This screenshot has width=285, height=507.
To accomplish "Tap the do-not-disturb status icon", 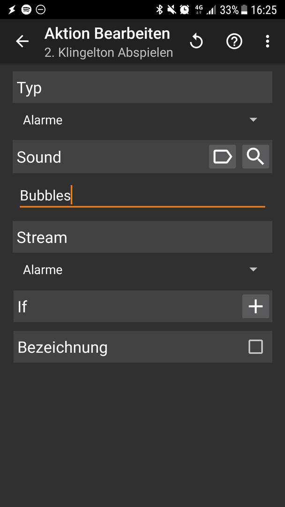I will tap(41, 10).
